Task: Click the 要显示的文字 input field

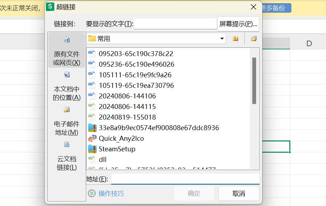Action: (x=175, y=24)
